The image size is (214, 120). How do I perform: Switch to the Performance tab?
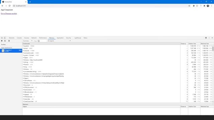[x=43, y=38]
